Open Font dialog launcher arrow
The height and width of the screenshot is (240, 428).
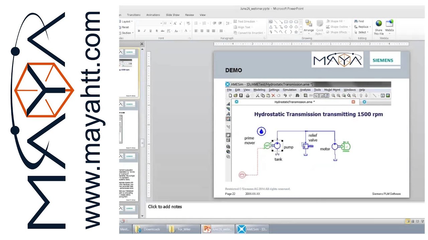click(190, 38)
